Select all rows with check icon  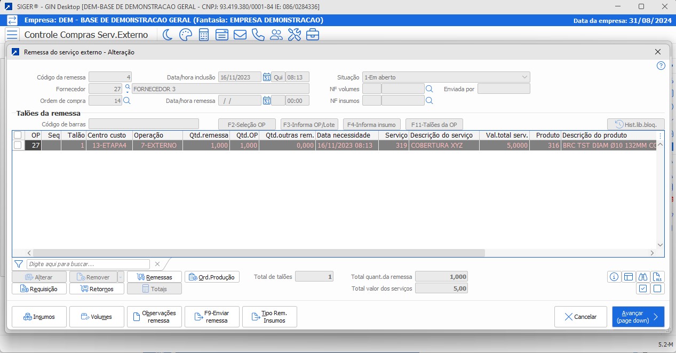click(643, 288)
